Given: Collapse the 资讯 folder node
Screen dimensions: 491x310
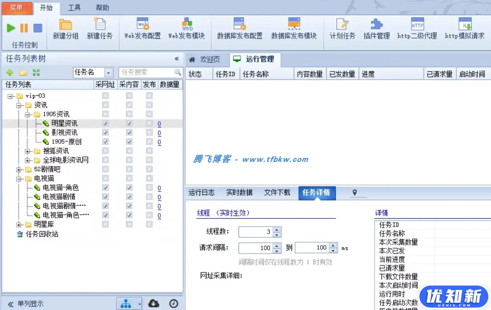Looking at the screenshot, I should pos(19,105).
